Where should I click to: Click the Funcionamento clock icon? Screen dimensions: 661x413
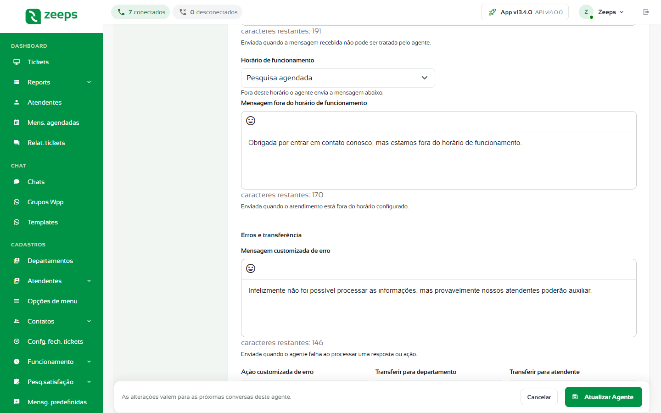tap(17, 362)
